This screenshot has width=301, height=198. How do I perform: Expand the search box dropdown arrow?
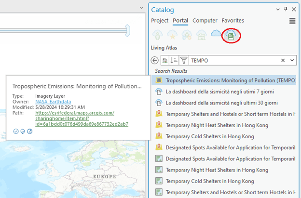click(x=292, y=60)
